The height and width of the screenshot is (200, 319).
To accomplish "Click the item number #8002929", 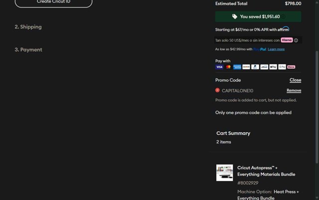I will (248, 183).
